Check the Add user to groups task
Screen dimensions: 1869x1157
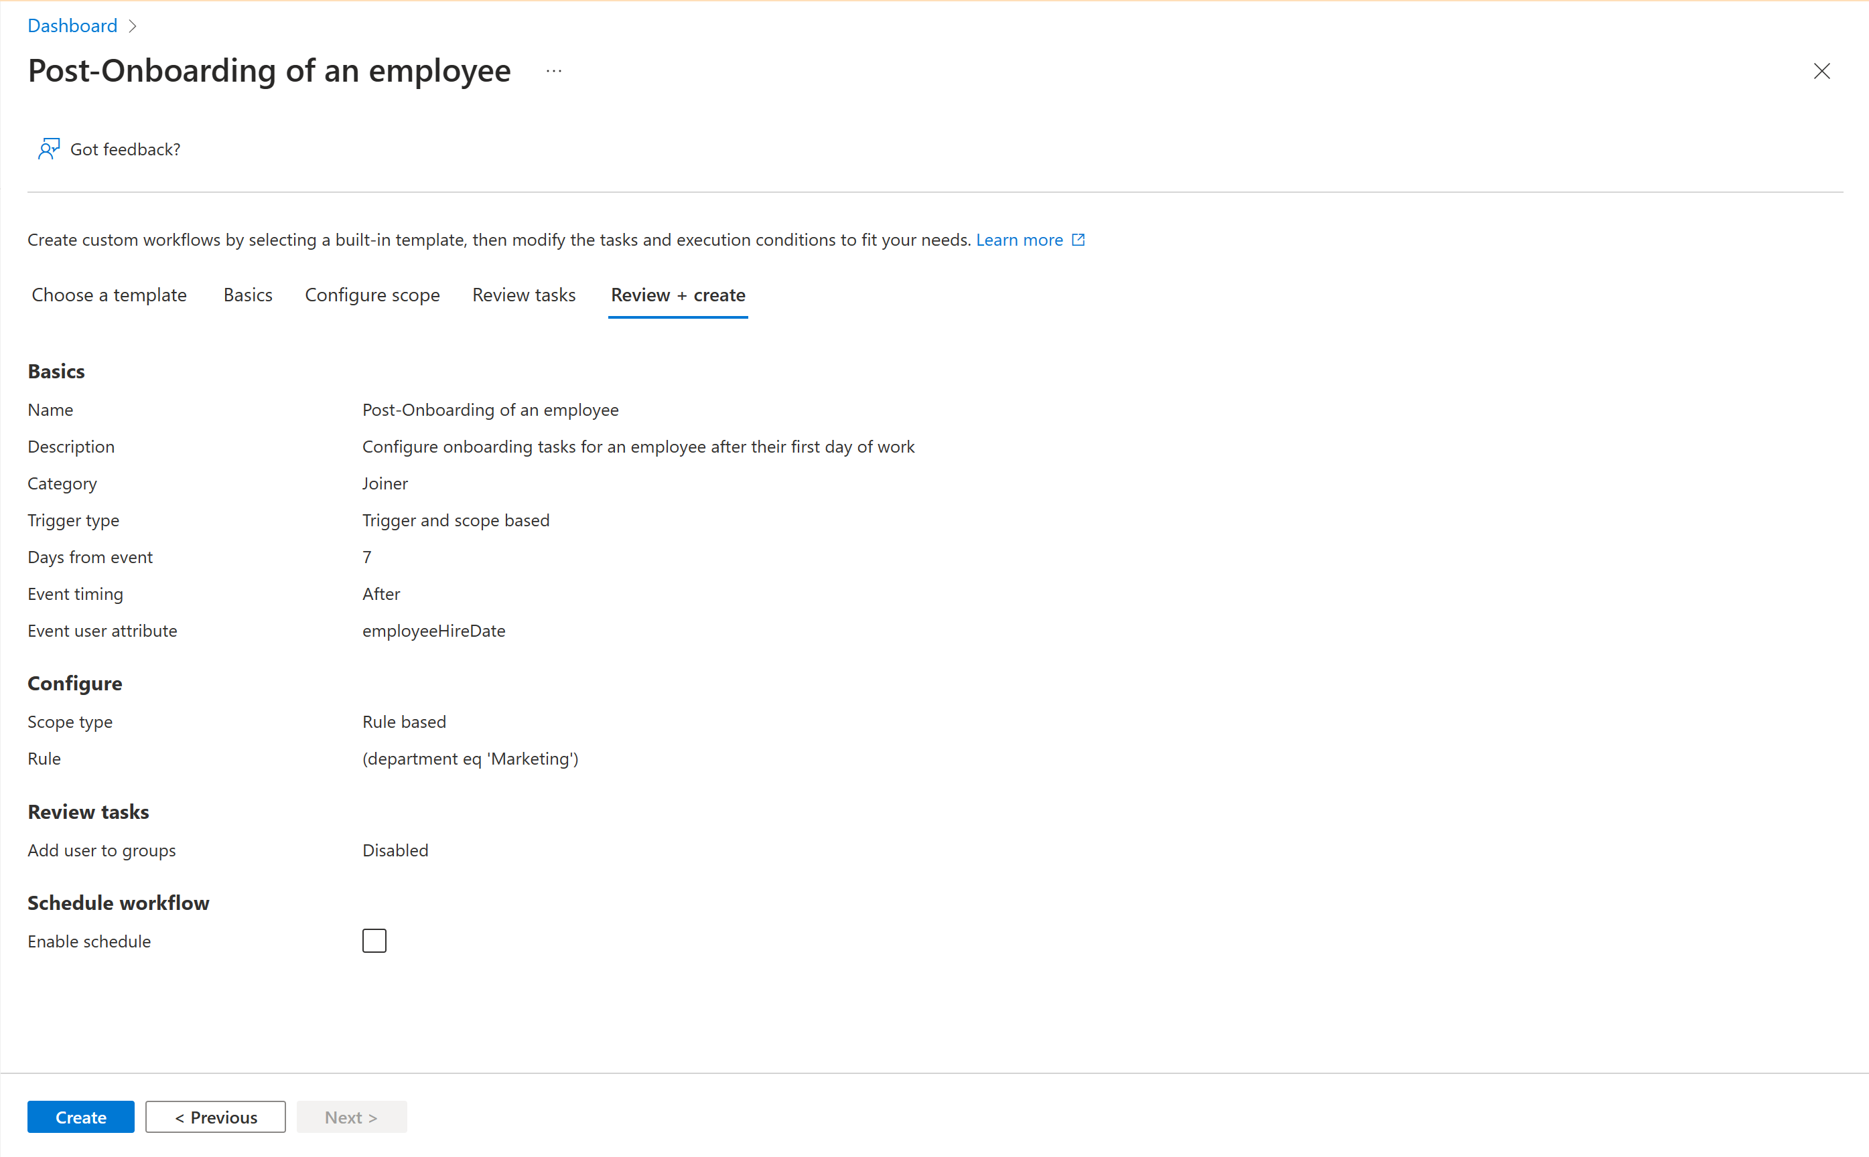click(x=102, y=849)
